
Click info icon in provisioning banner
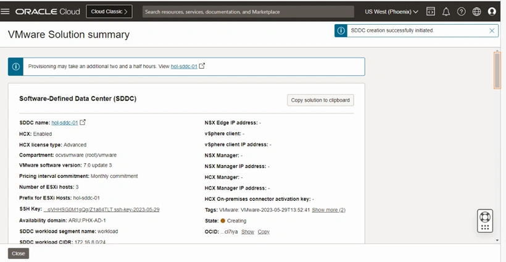15,67
